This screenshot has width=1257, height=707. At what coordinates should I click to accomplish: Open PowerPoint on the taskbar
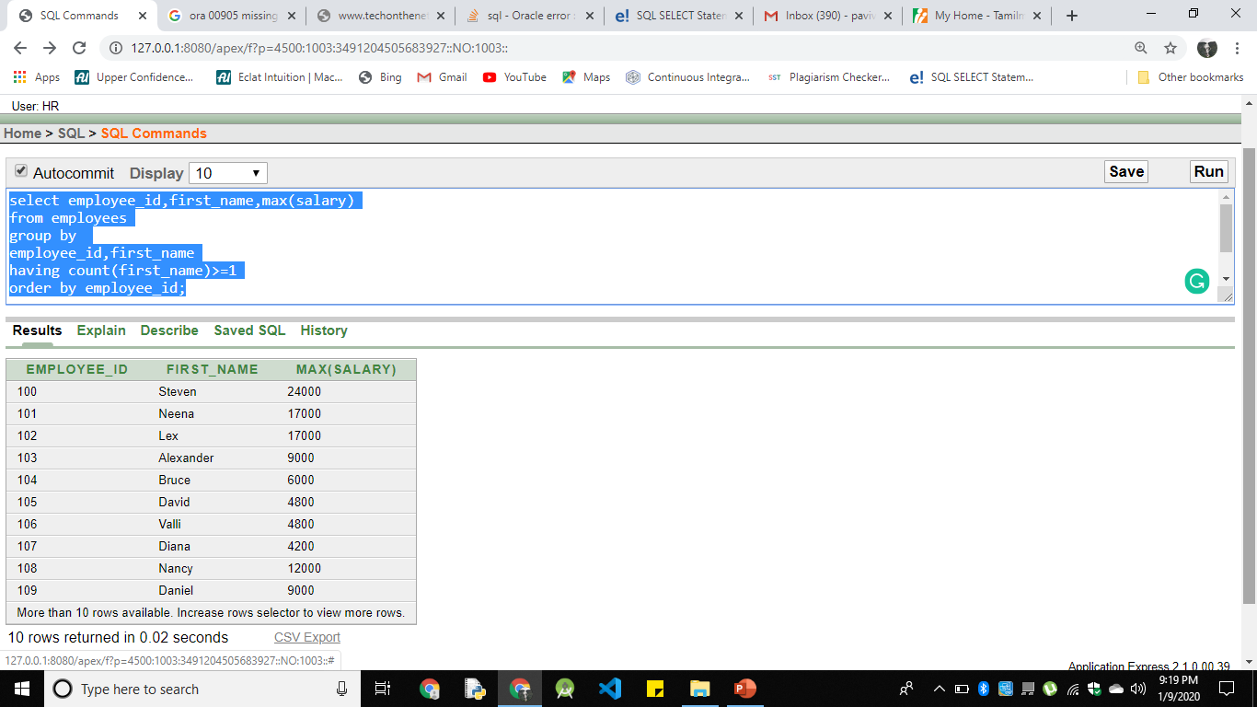[745, 689]
